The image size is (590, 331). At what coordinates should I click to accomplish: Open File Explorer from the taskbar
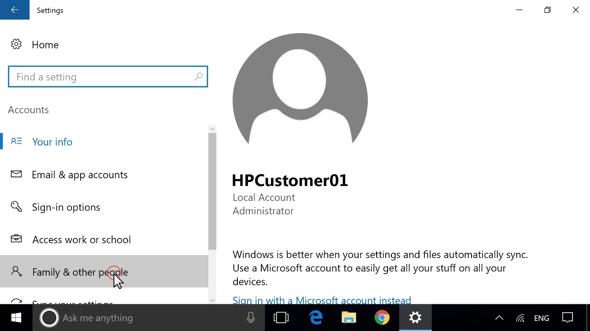tap(349, 318)
